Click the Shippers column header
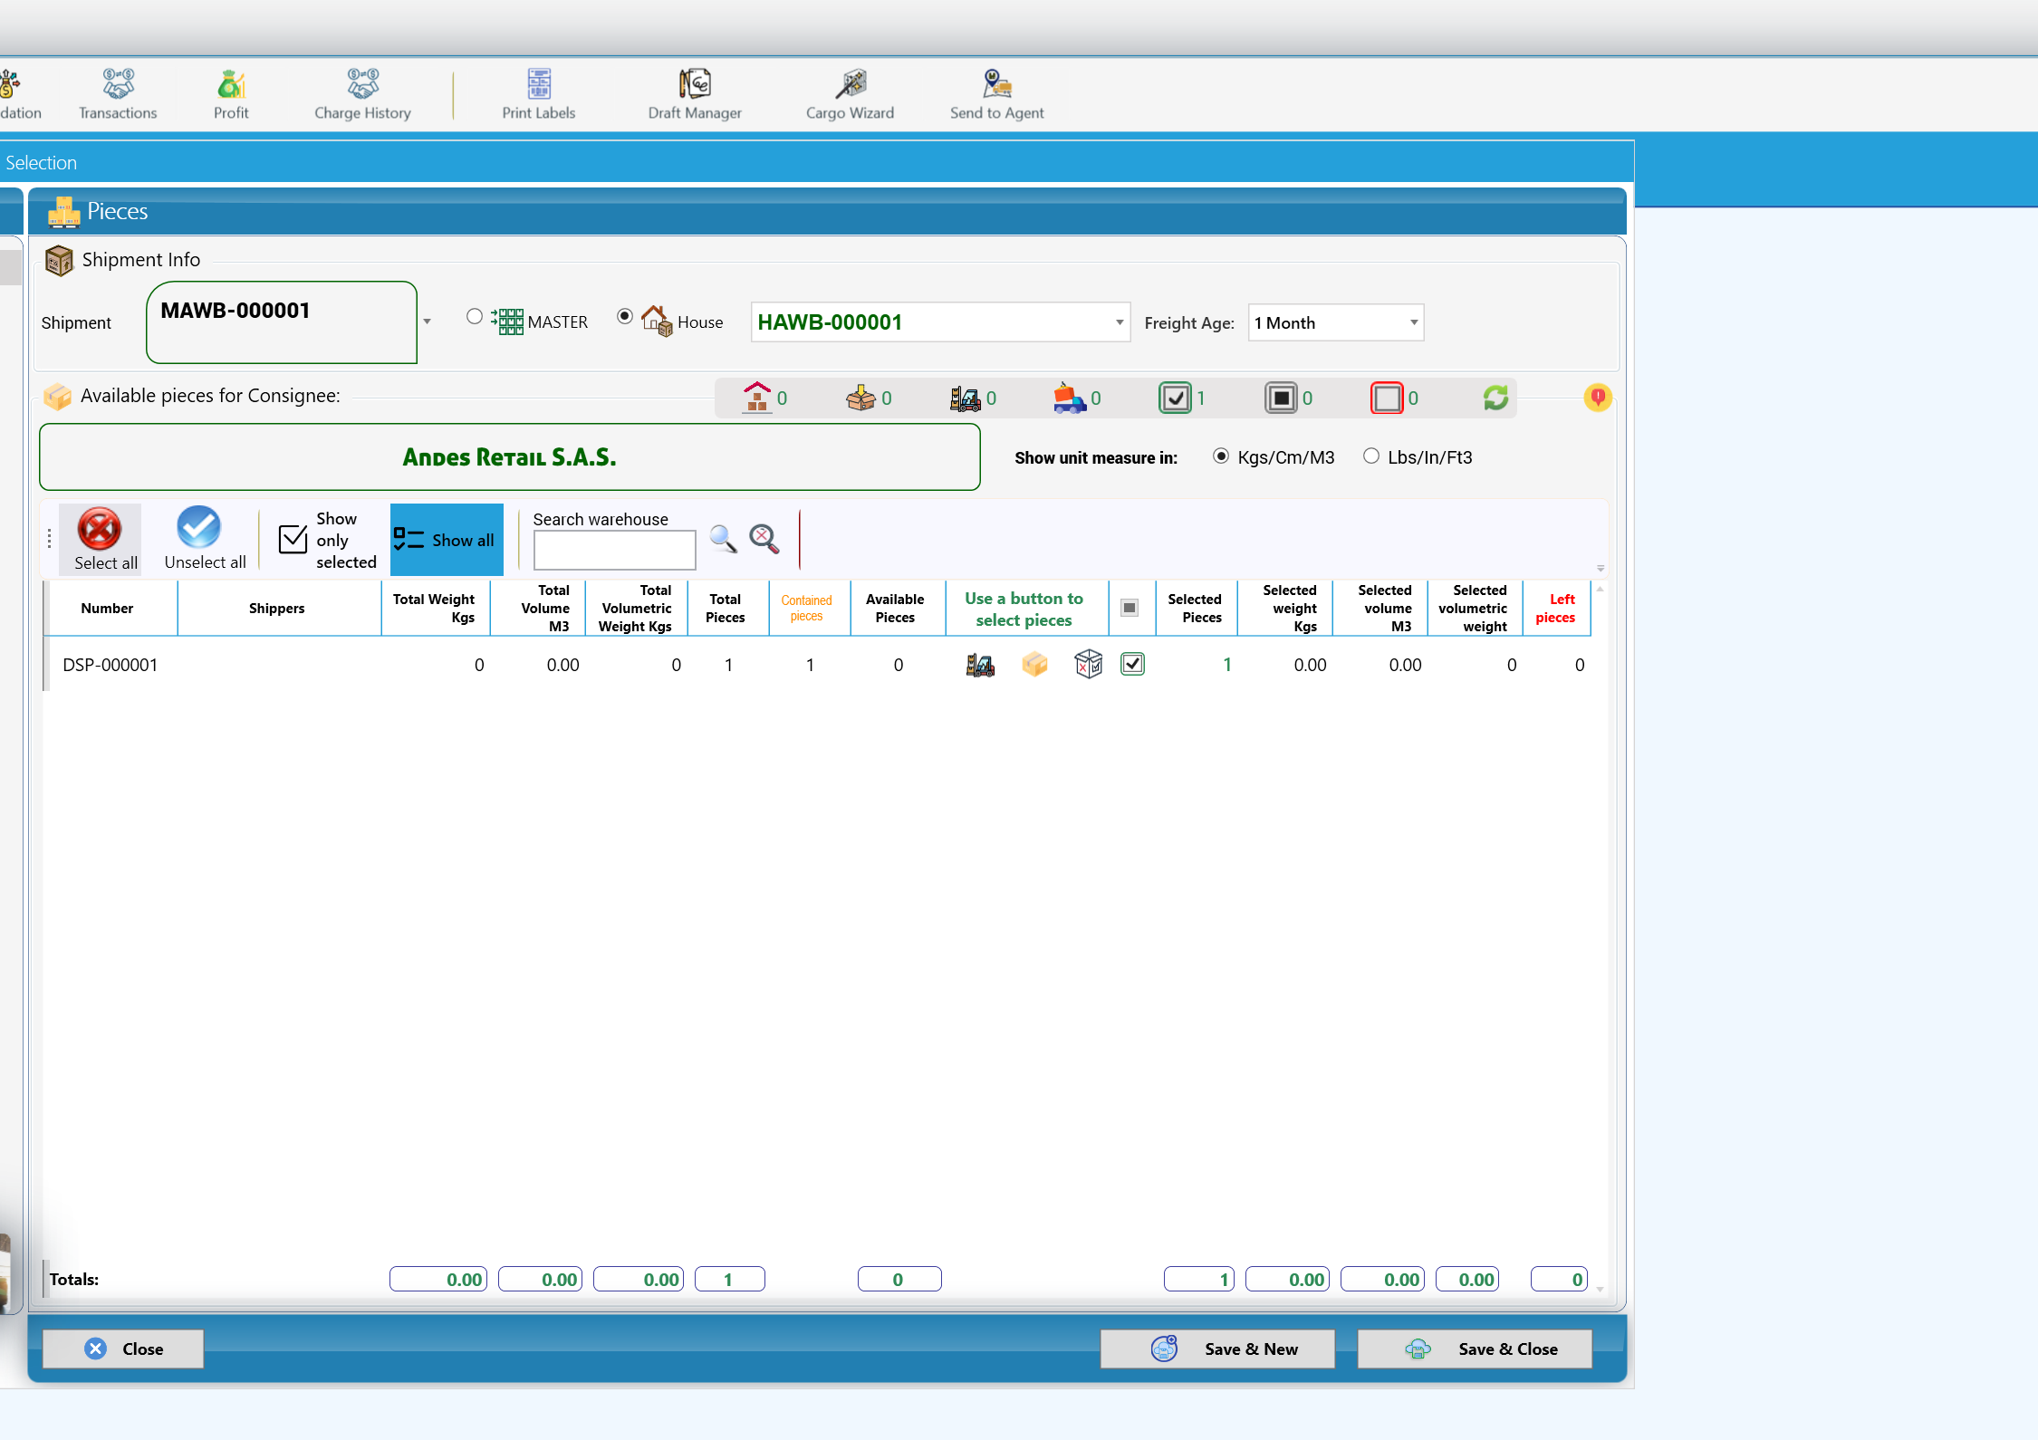 click(x=277, y=609)
